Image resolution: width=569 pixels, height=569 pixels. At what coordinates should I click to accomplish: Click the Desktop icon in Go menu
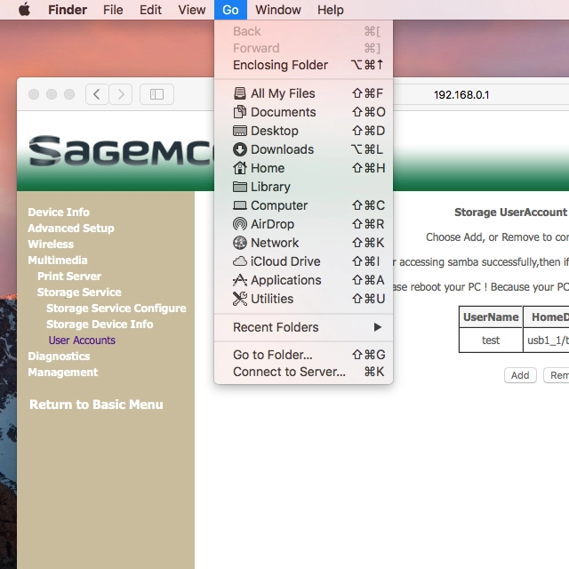[239, 131]
